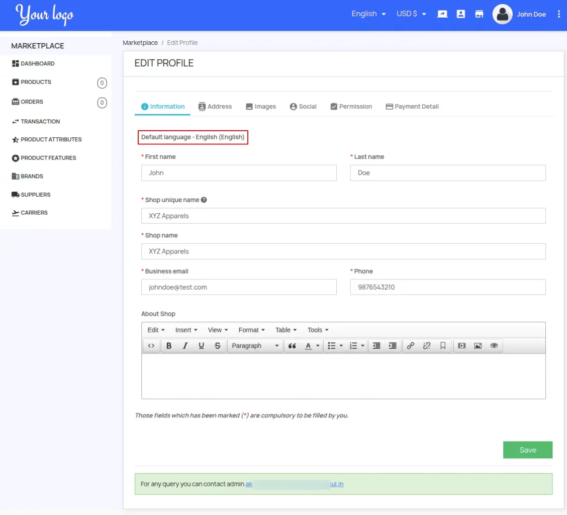Toggle bold formatting in editor

tap(169, 346)
